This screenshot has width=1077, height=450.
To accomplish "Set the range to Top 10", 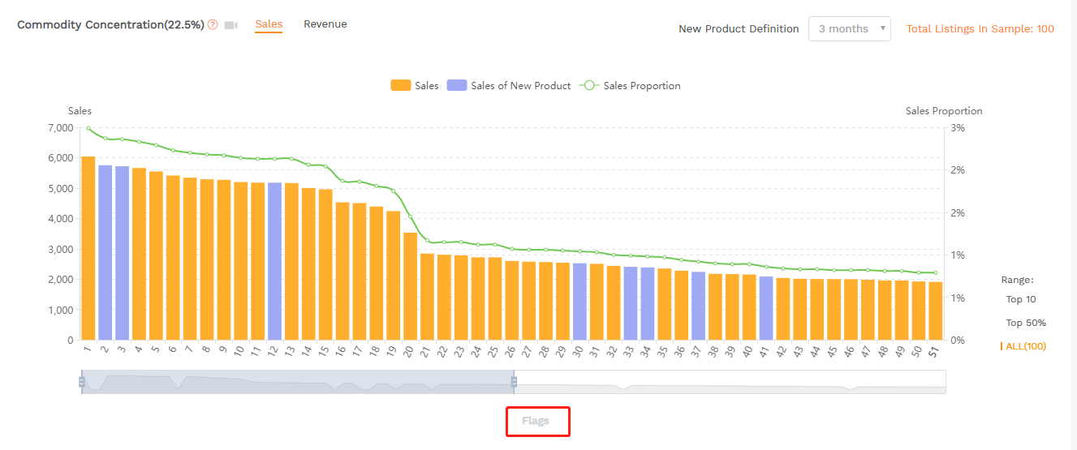I will [x=1020, y=299].
